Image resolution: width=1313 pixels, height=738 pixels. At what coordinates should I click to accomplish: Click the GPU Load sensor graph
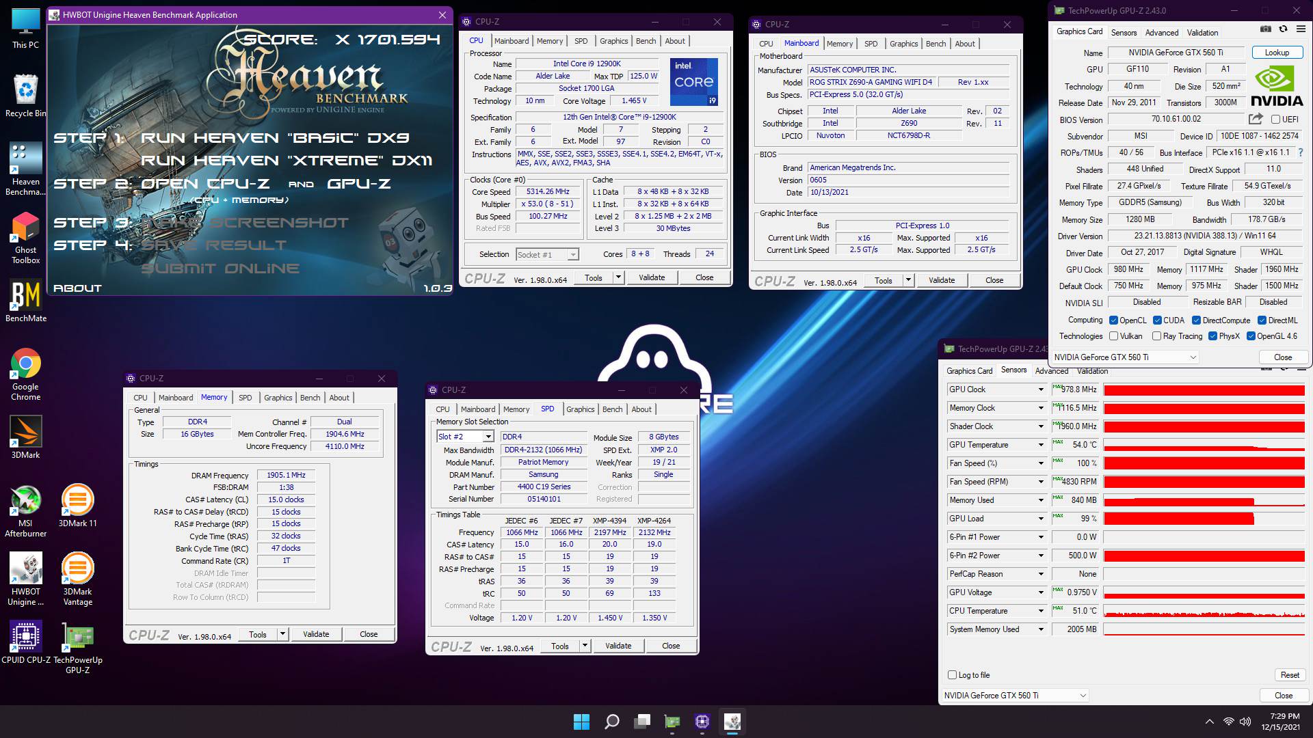pyautogui.click(x=1204, y=519)
